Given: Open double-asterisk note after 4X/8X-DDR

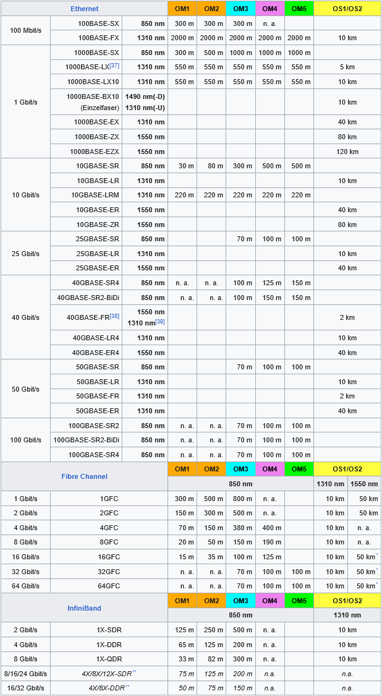Looking at the screenshot, I should point(127,686).
